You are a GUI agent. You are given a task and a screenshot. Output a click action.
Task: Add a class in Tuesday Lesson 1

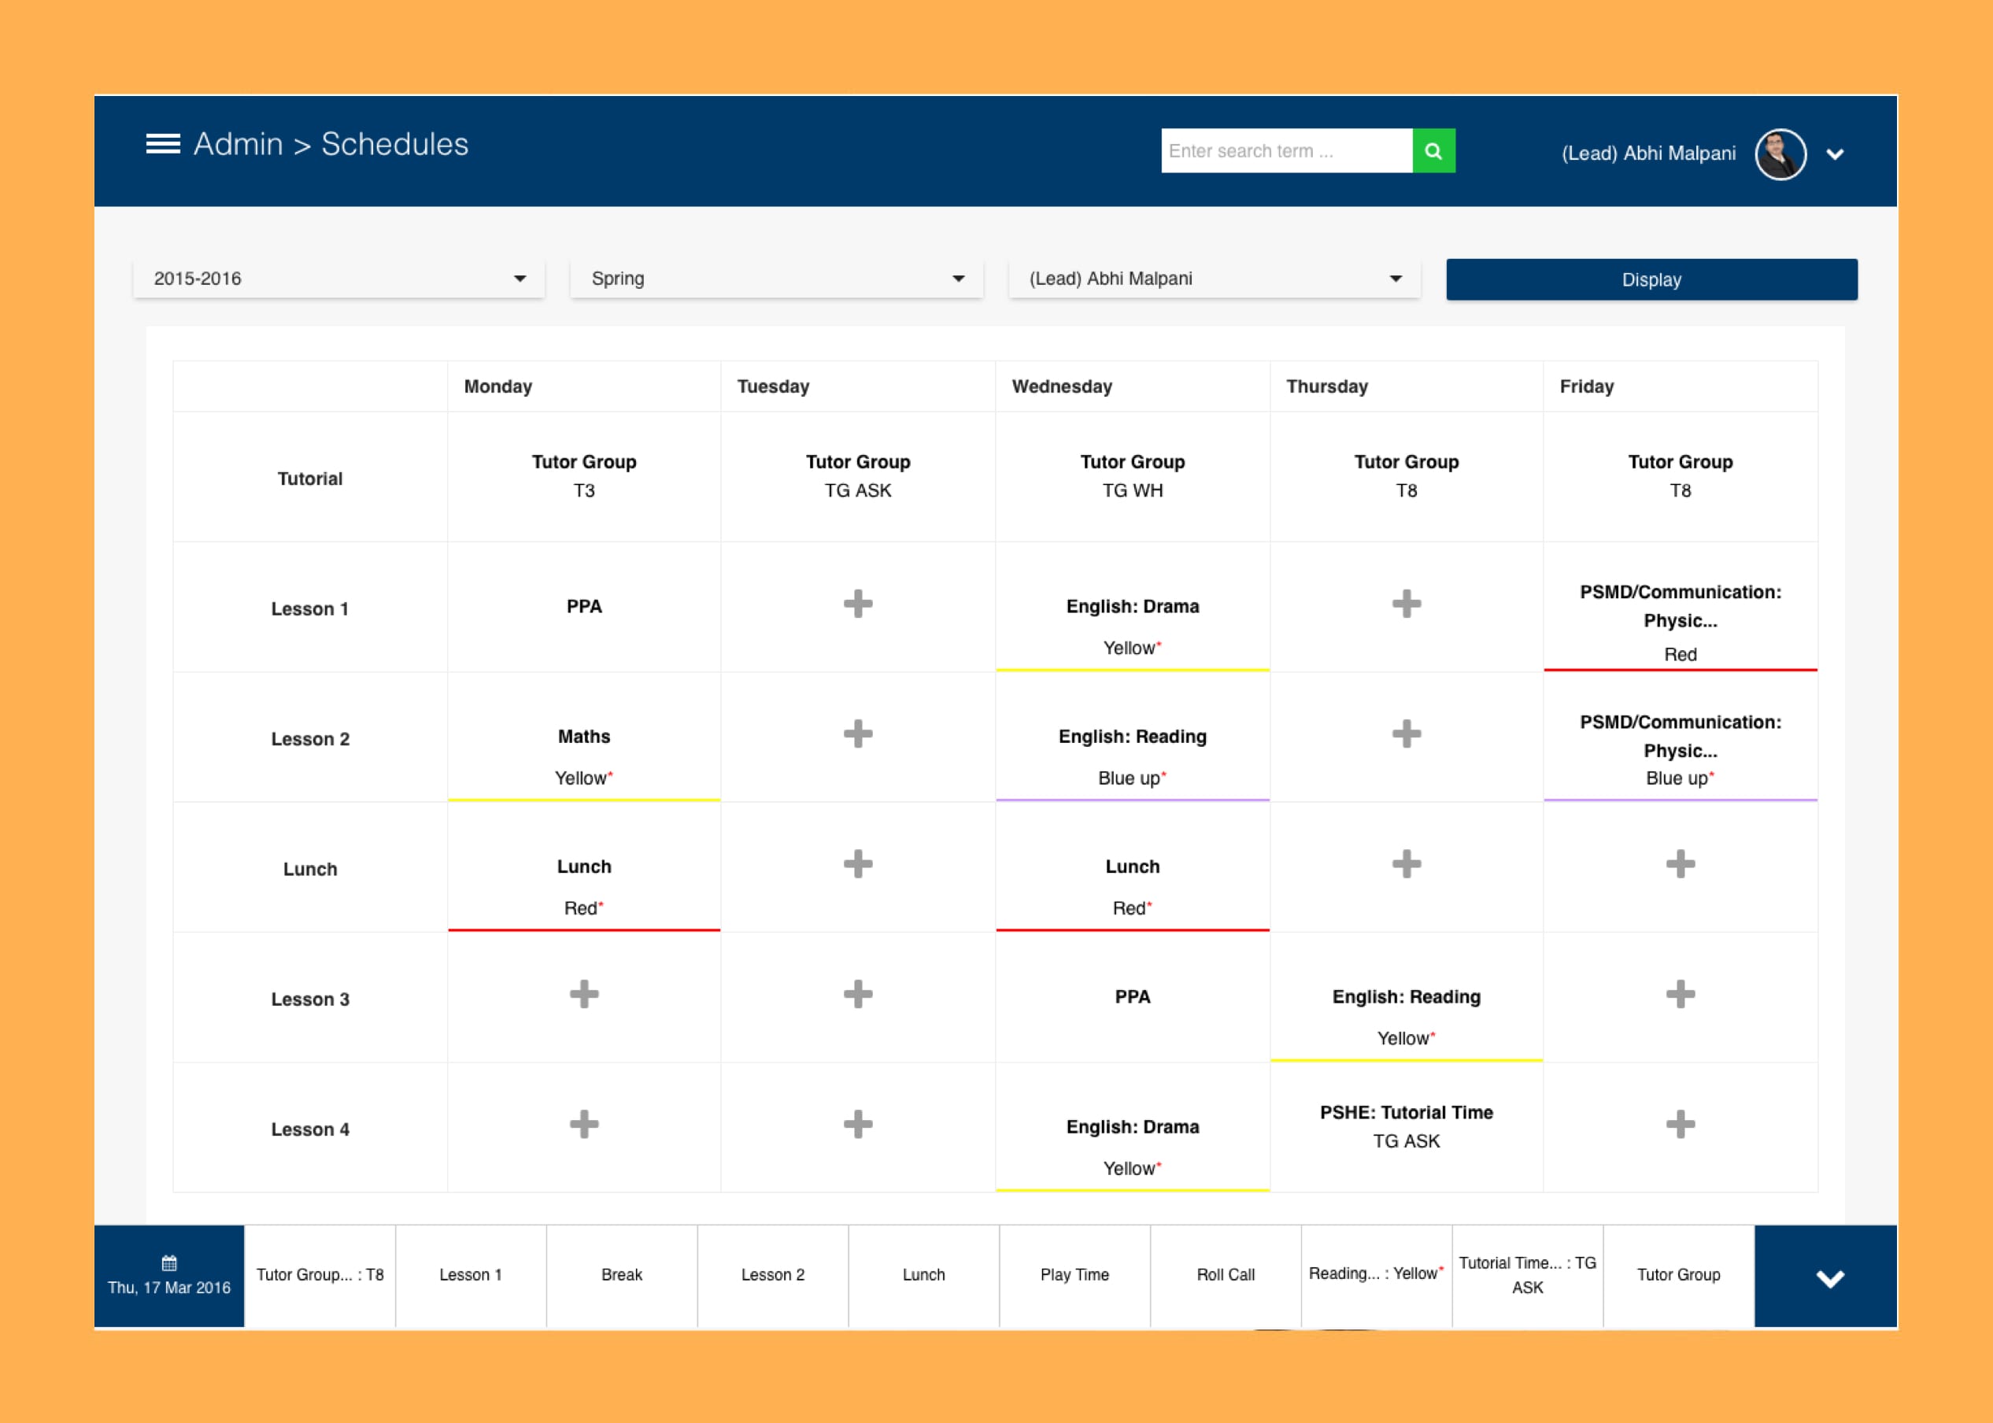coord(858,604)
